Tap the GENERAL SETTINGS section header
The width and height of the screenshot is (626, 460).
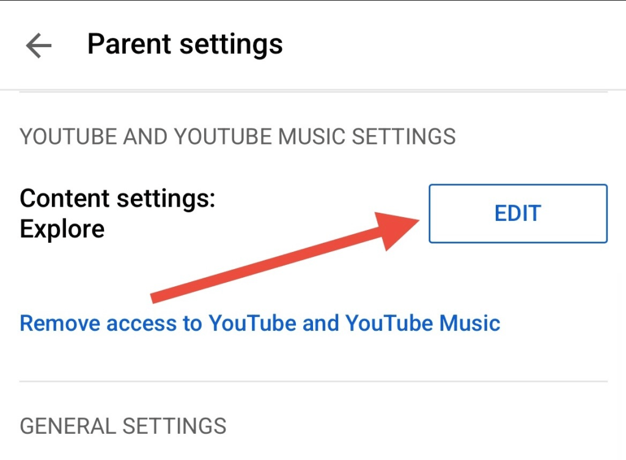click(x=123, y=425)
